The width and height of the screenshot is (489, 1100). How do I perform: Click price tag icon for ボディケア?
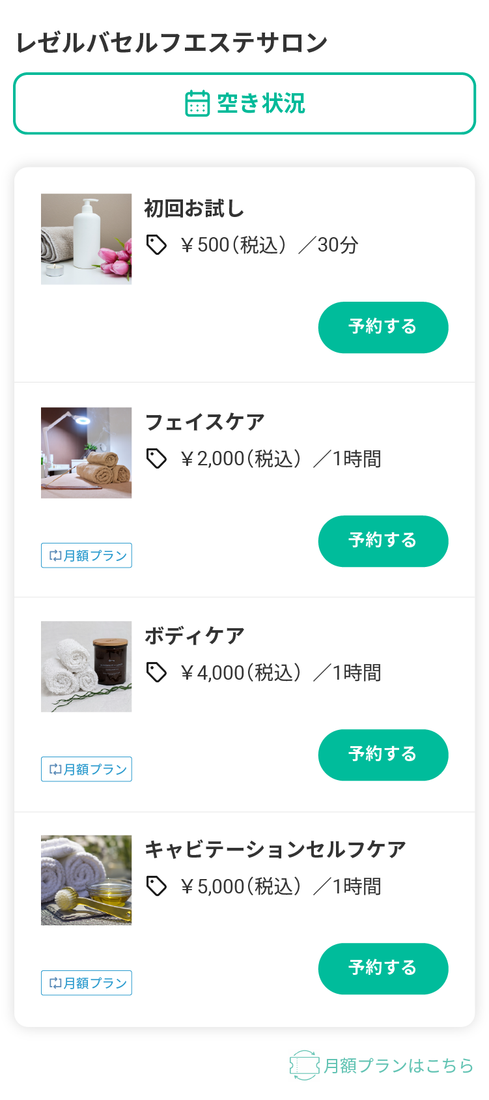click(x=156, y=673)
